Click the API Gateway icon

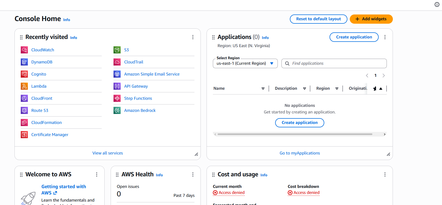click(x=117, y=86)
